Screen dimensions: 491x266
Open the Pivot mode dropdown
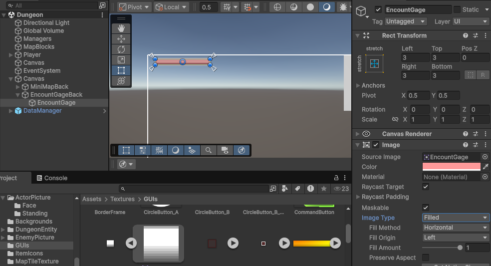pyautogui.click(x=135, y=7)
